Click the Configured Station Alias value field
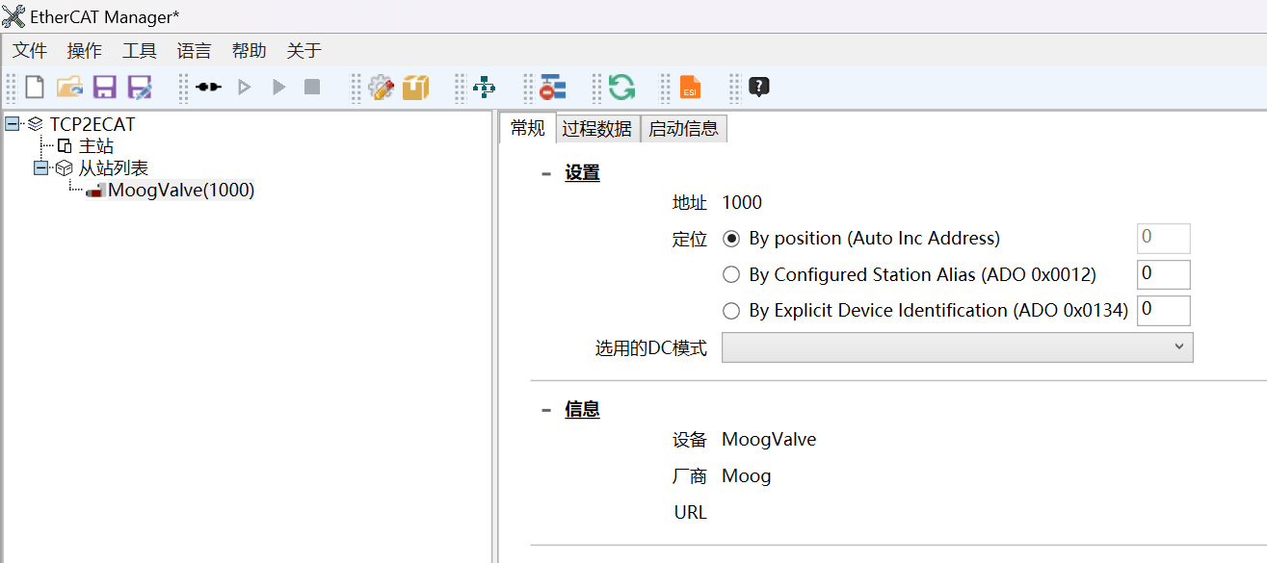Screen dimensions: 1267x563 pyautogui.click(x=1164, y=274)
